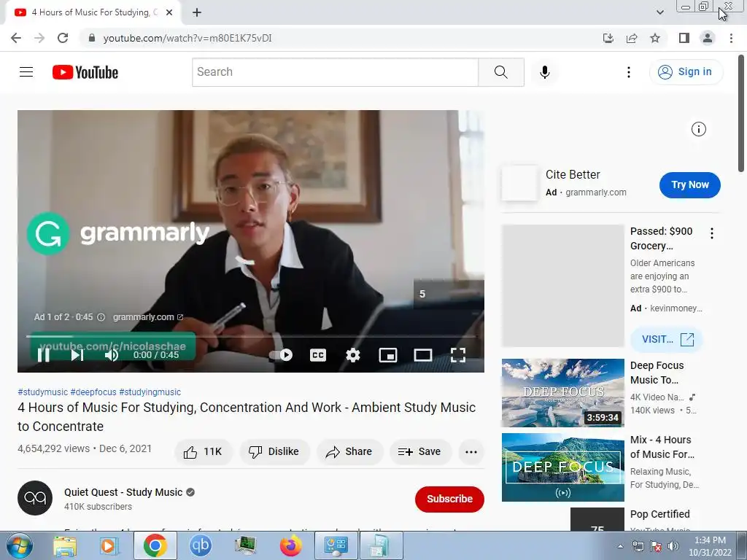This screenshot has width=747, height=560.
Task: Save video to a playlist
Action: click(x=420, y=452)
